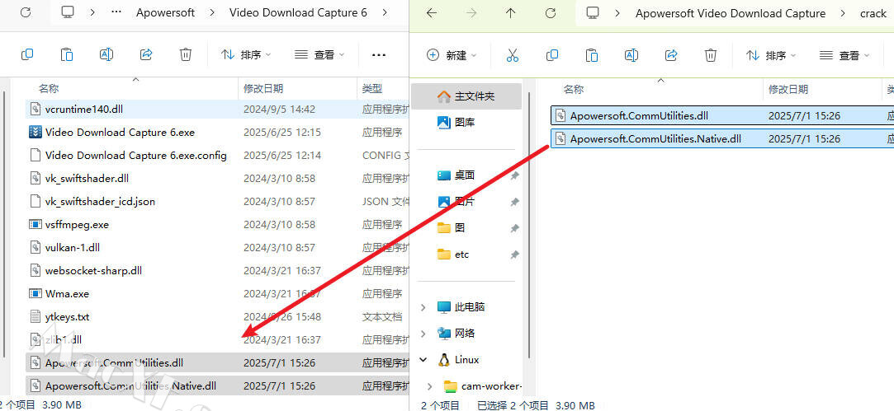Click copy icon in right window toolbar
The width and height of the screenshot is (894, 411).
552,55
